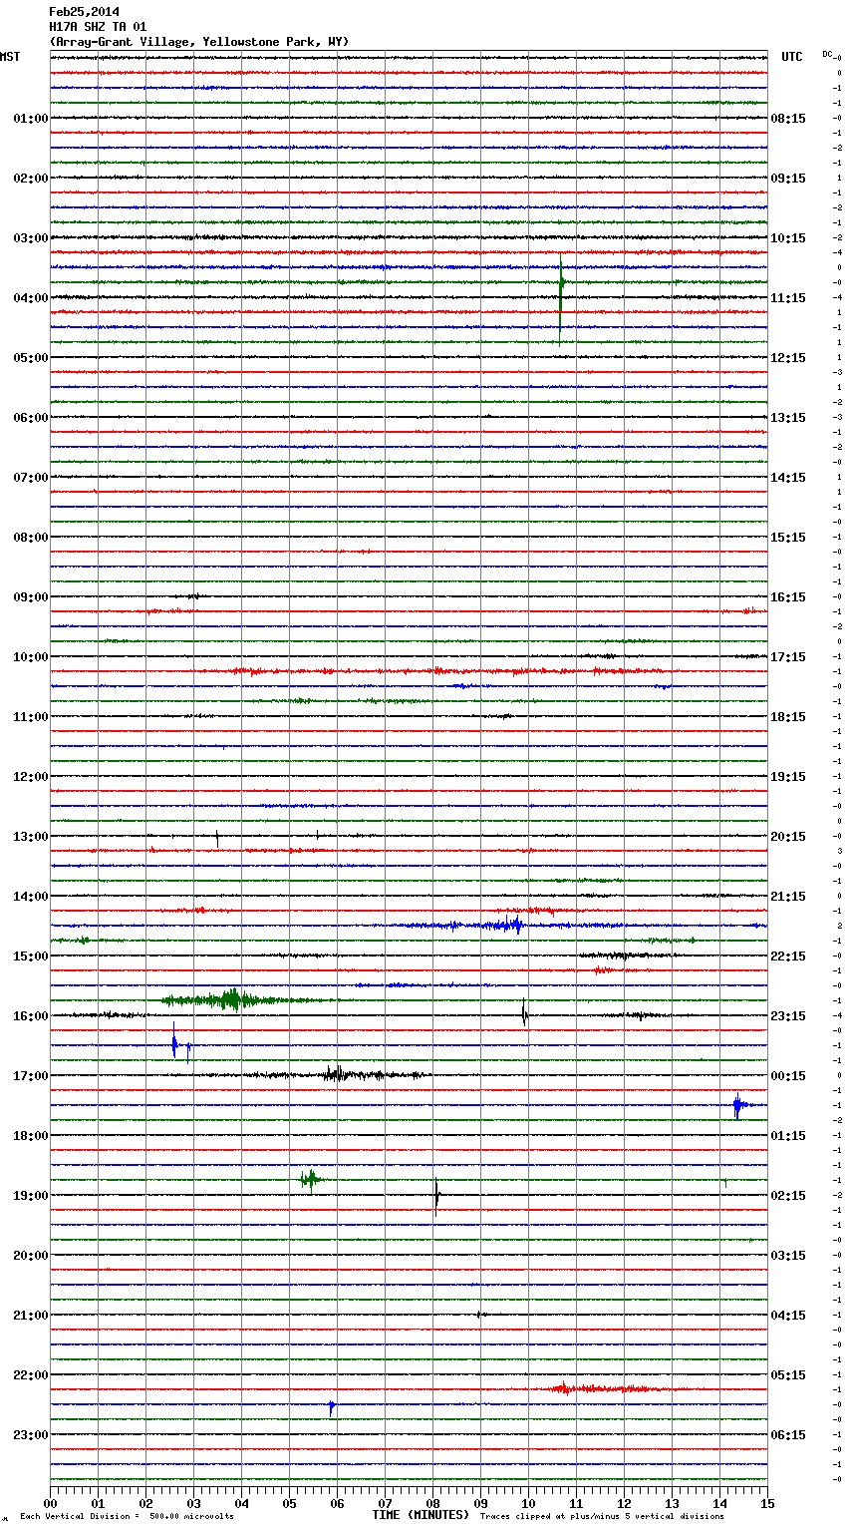Click the x-axis minute tick label 13
Viewport: 847px width, 1530px height.
(x=672, y=1503)
